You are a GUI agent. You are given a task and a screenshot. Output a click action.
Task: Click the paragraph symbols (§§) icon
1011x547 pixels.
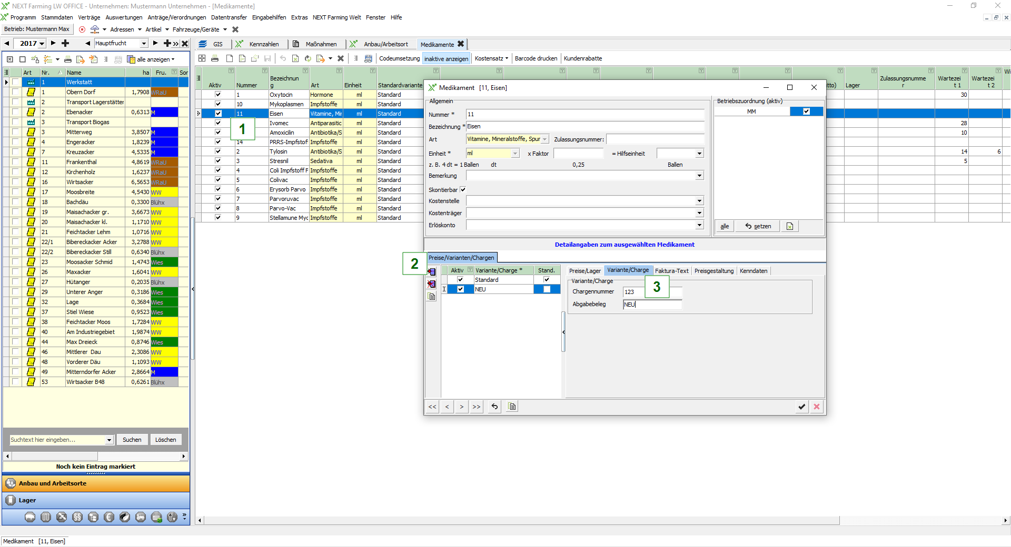pyautogui.click(x=77, y=517)
